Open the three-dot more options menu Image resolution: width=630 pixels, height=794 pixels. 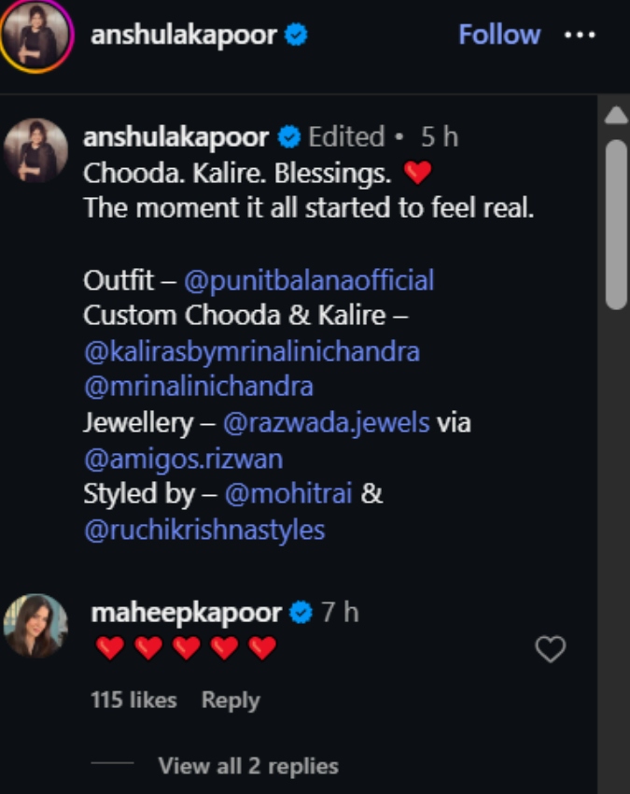pos(580,35)
